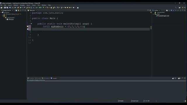The width and height of the screenshot is (187, 105).
Task: Click the warning marker on line 6
Action: pyautogui.click(x=28, y=27)
